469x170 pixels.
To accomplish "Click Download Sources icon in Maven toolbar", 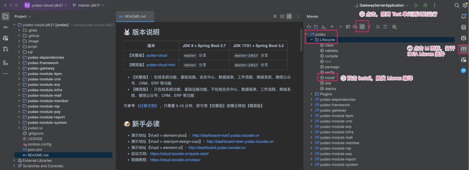I will [323, 27].
